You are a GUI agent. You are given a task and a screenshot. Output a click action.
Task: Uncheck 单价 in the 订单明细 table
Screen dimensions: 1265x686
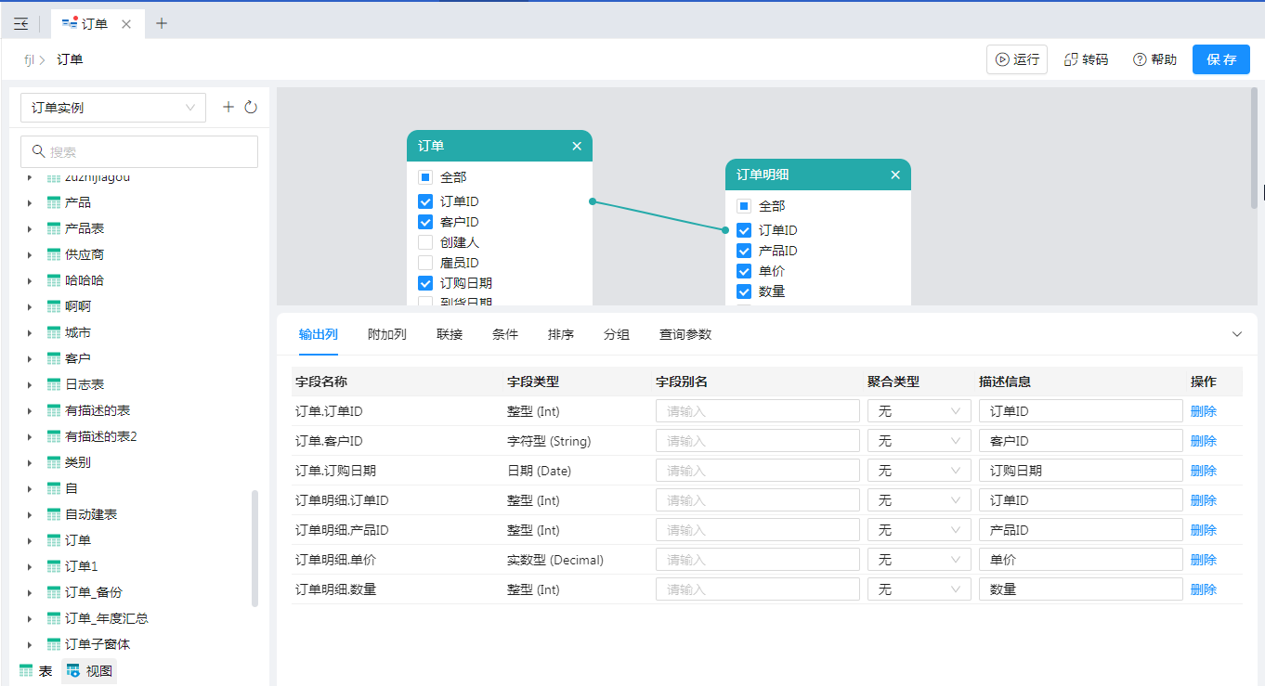tap(744, 271)
